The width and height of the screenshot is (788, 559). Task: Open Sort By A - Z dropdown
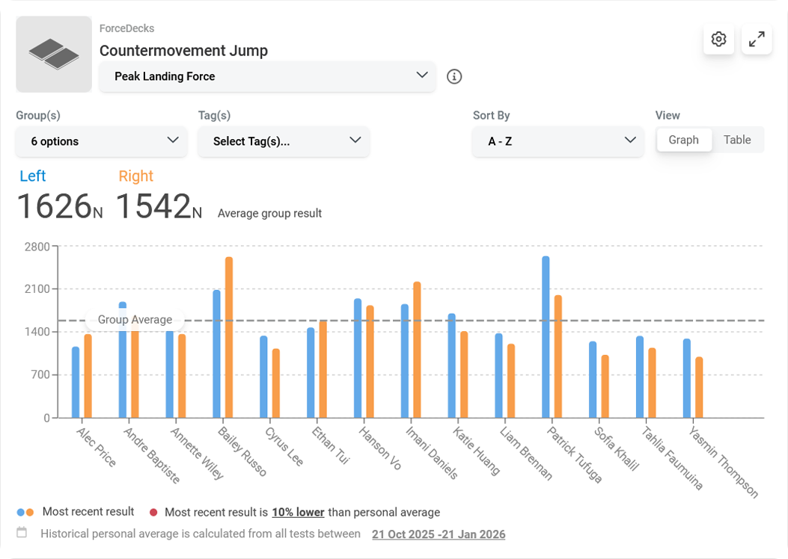558,141
